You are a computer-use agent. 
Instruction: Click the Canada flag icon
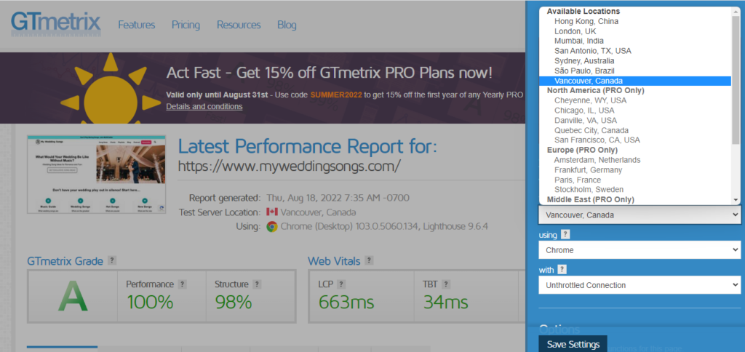click(272, 212)
